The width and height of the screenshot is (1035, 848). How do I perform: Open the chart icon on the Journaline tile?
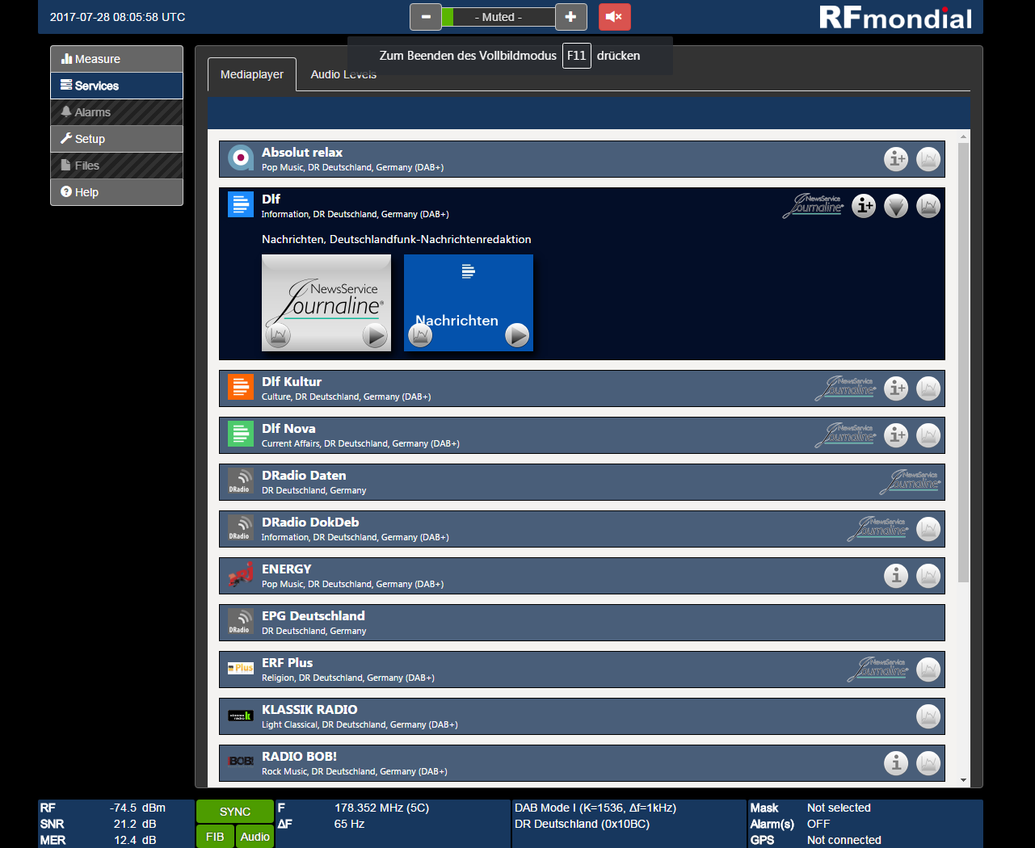pos(277,334)
